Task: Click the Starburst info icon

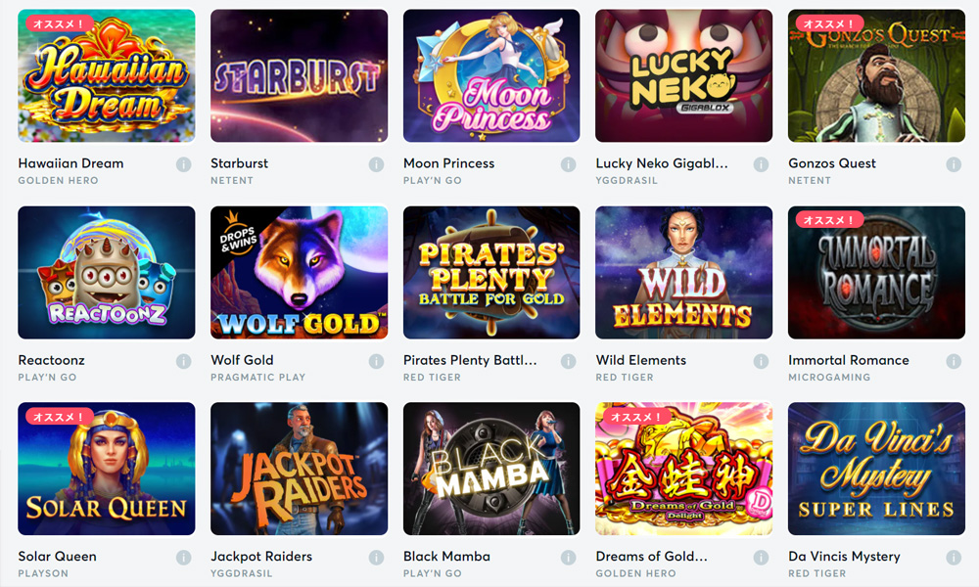Action: (x=376, y=164)
